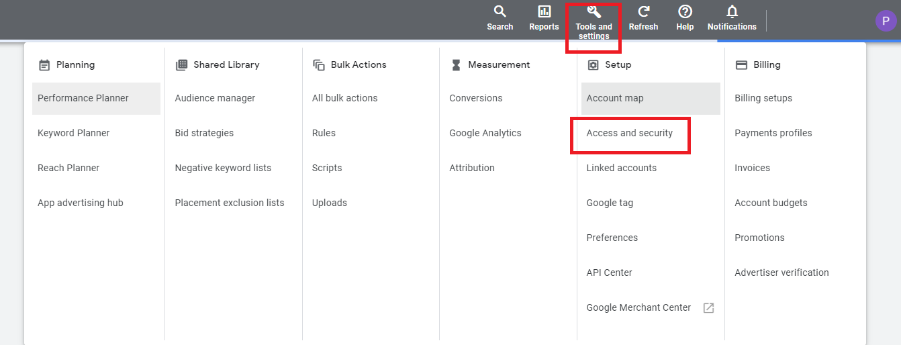Select Bid strategies

(204, 133)
